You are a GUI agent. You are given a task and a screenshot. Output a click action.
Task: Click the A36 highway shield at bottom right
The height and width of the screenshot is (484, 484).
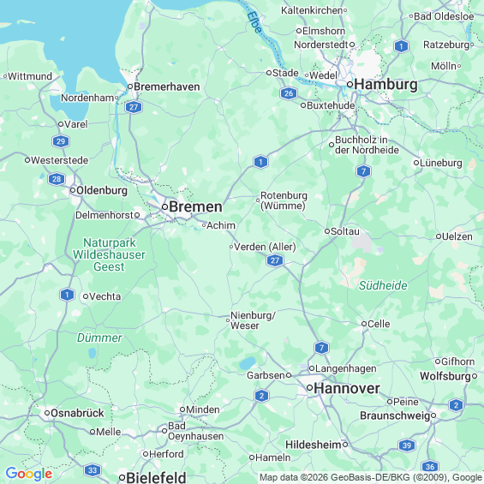[x=430, y=466]
